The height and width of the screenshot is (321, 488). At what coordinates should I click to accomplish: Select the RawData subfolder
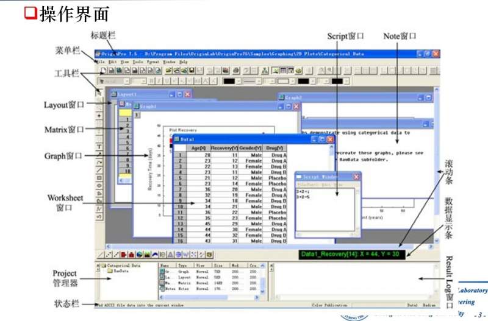tap(118, 271)
